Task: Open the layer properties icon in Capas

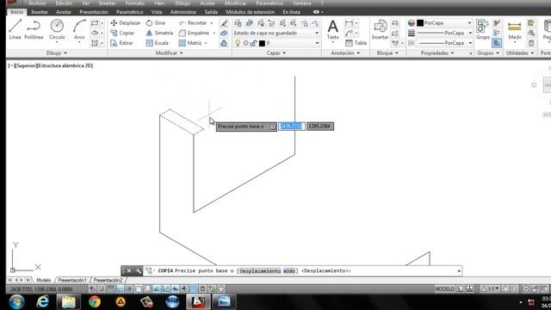Action: point(238,23)
